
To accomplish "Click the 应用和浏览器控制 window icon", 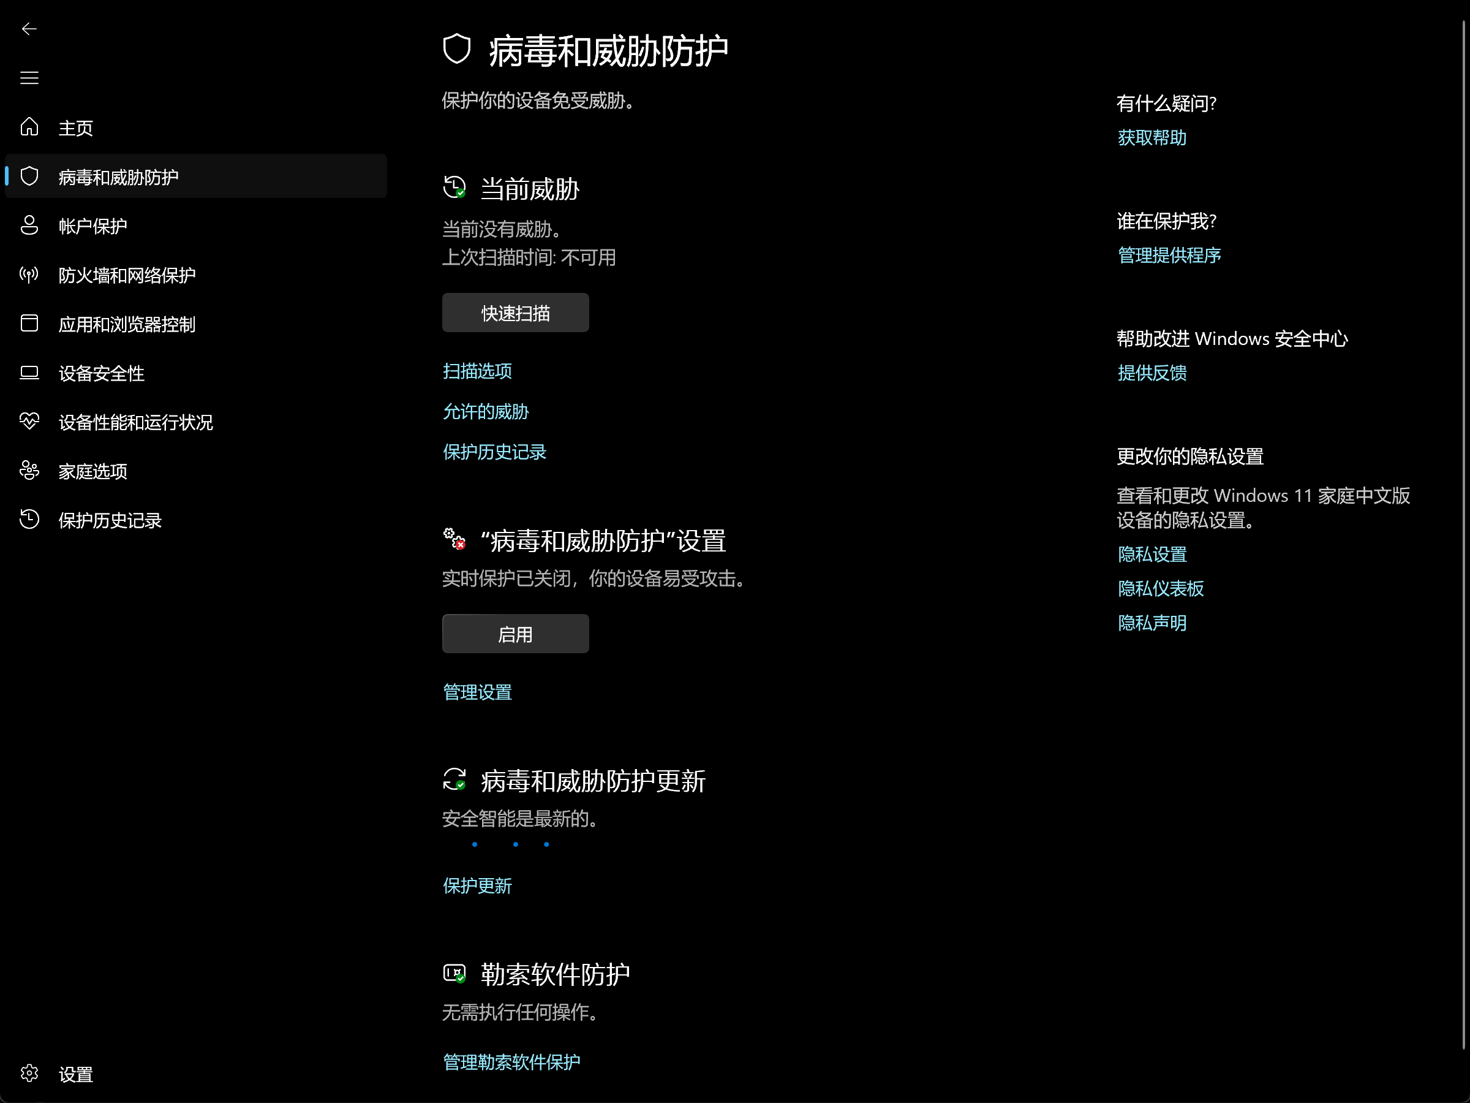I will pyautogui.click(x=29, y=323).
